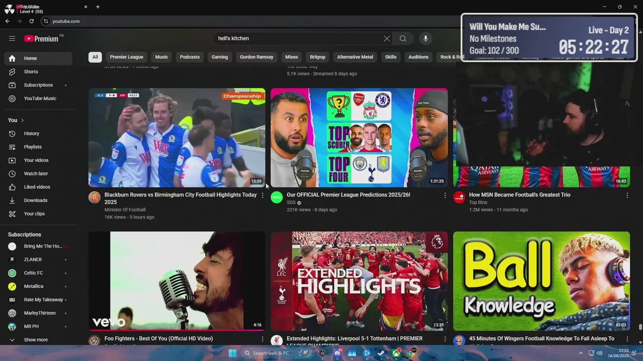Image resolution: width=643 pixels, height=361 pixels.
Task: Open Liked videos
Action: tap(38, 187)
